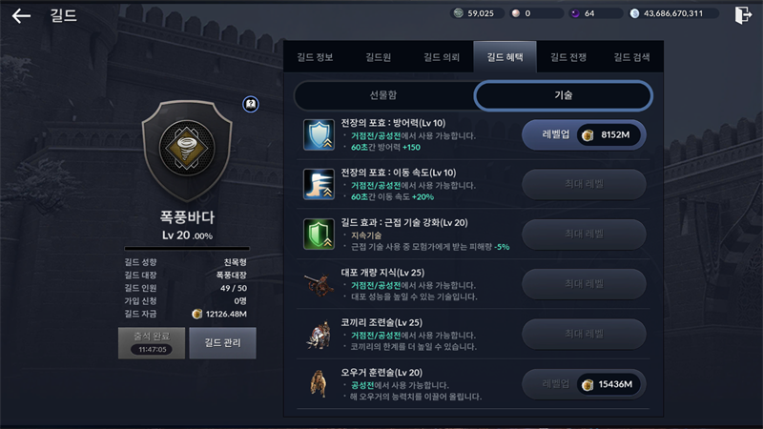Image resolution: width=763 pixels, height=429 pixels.
Task: Select the 이동 속도 boot skill icon
Action: (x=319, y=184)
